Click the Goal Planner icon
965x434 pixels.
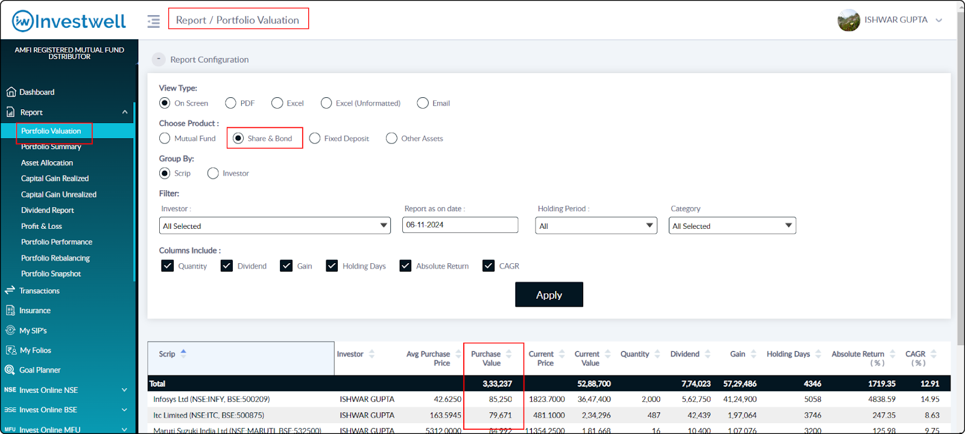[10, 370]
